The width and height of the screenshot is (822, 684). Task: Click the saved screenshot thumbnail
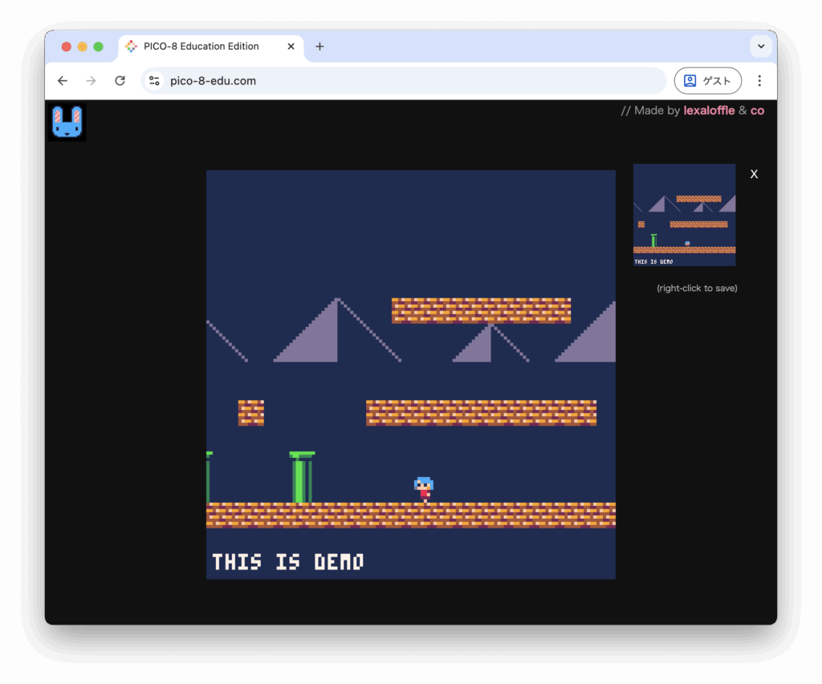pyautogui.click(x=684, y=215)
